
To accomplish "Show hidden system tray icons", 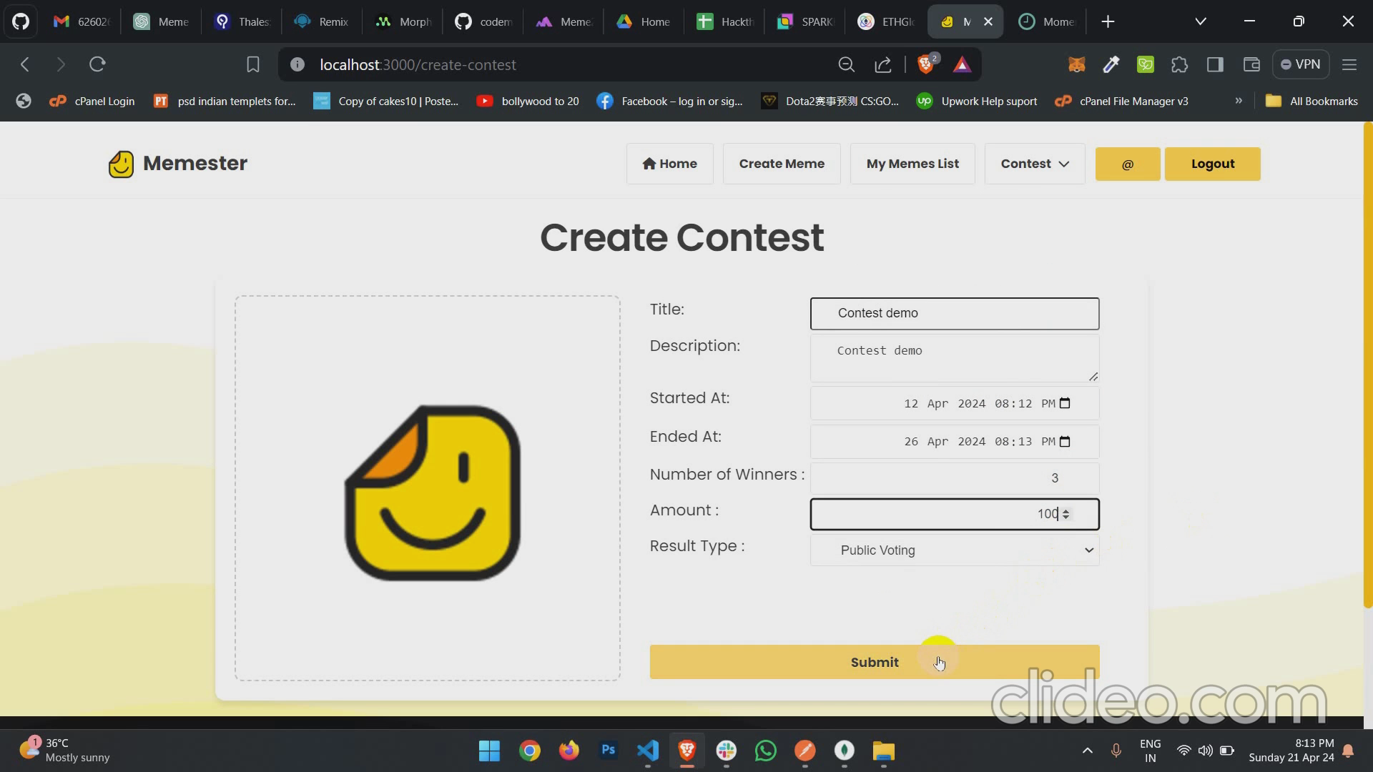I will (x=1087, y=751).
